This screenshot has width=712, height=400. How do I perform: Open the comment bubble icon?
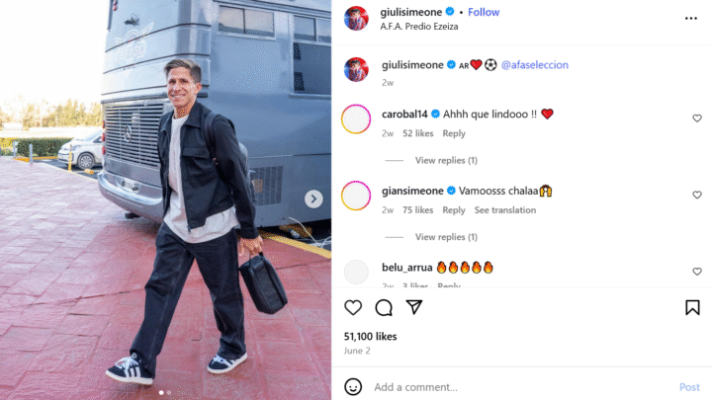(x=384, y=307)
